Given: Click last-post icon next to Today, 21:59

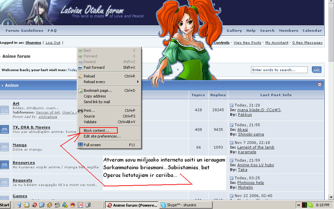Looking at the screenshot, I should (x=232, y=161).
